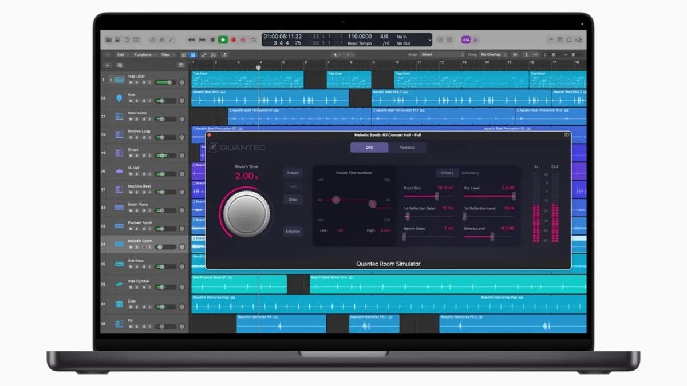Image resolution: width=687 pixels, height=386 pixels.
Task: Open the Metronome settings icon
Action: (x=449, y=39)
